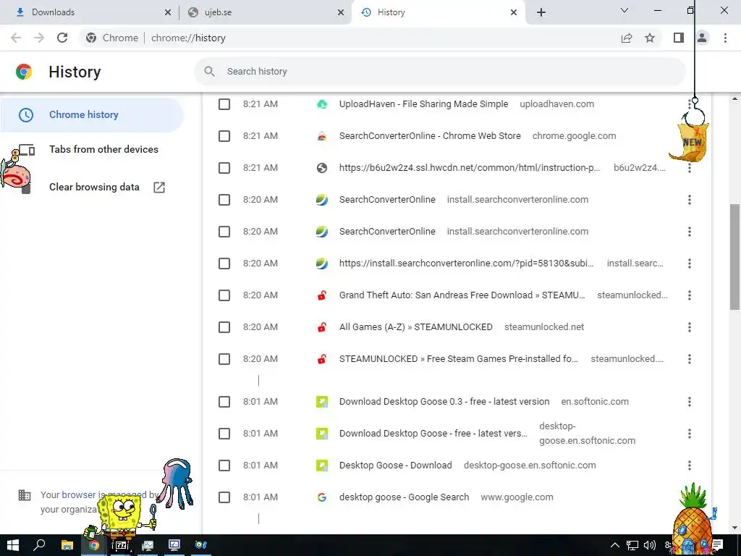
Task: Go forward with the forward arrow
Action: [39, 38]
